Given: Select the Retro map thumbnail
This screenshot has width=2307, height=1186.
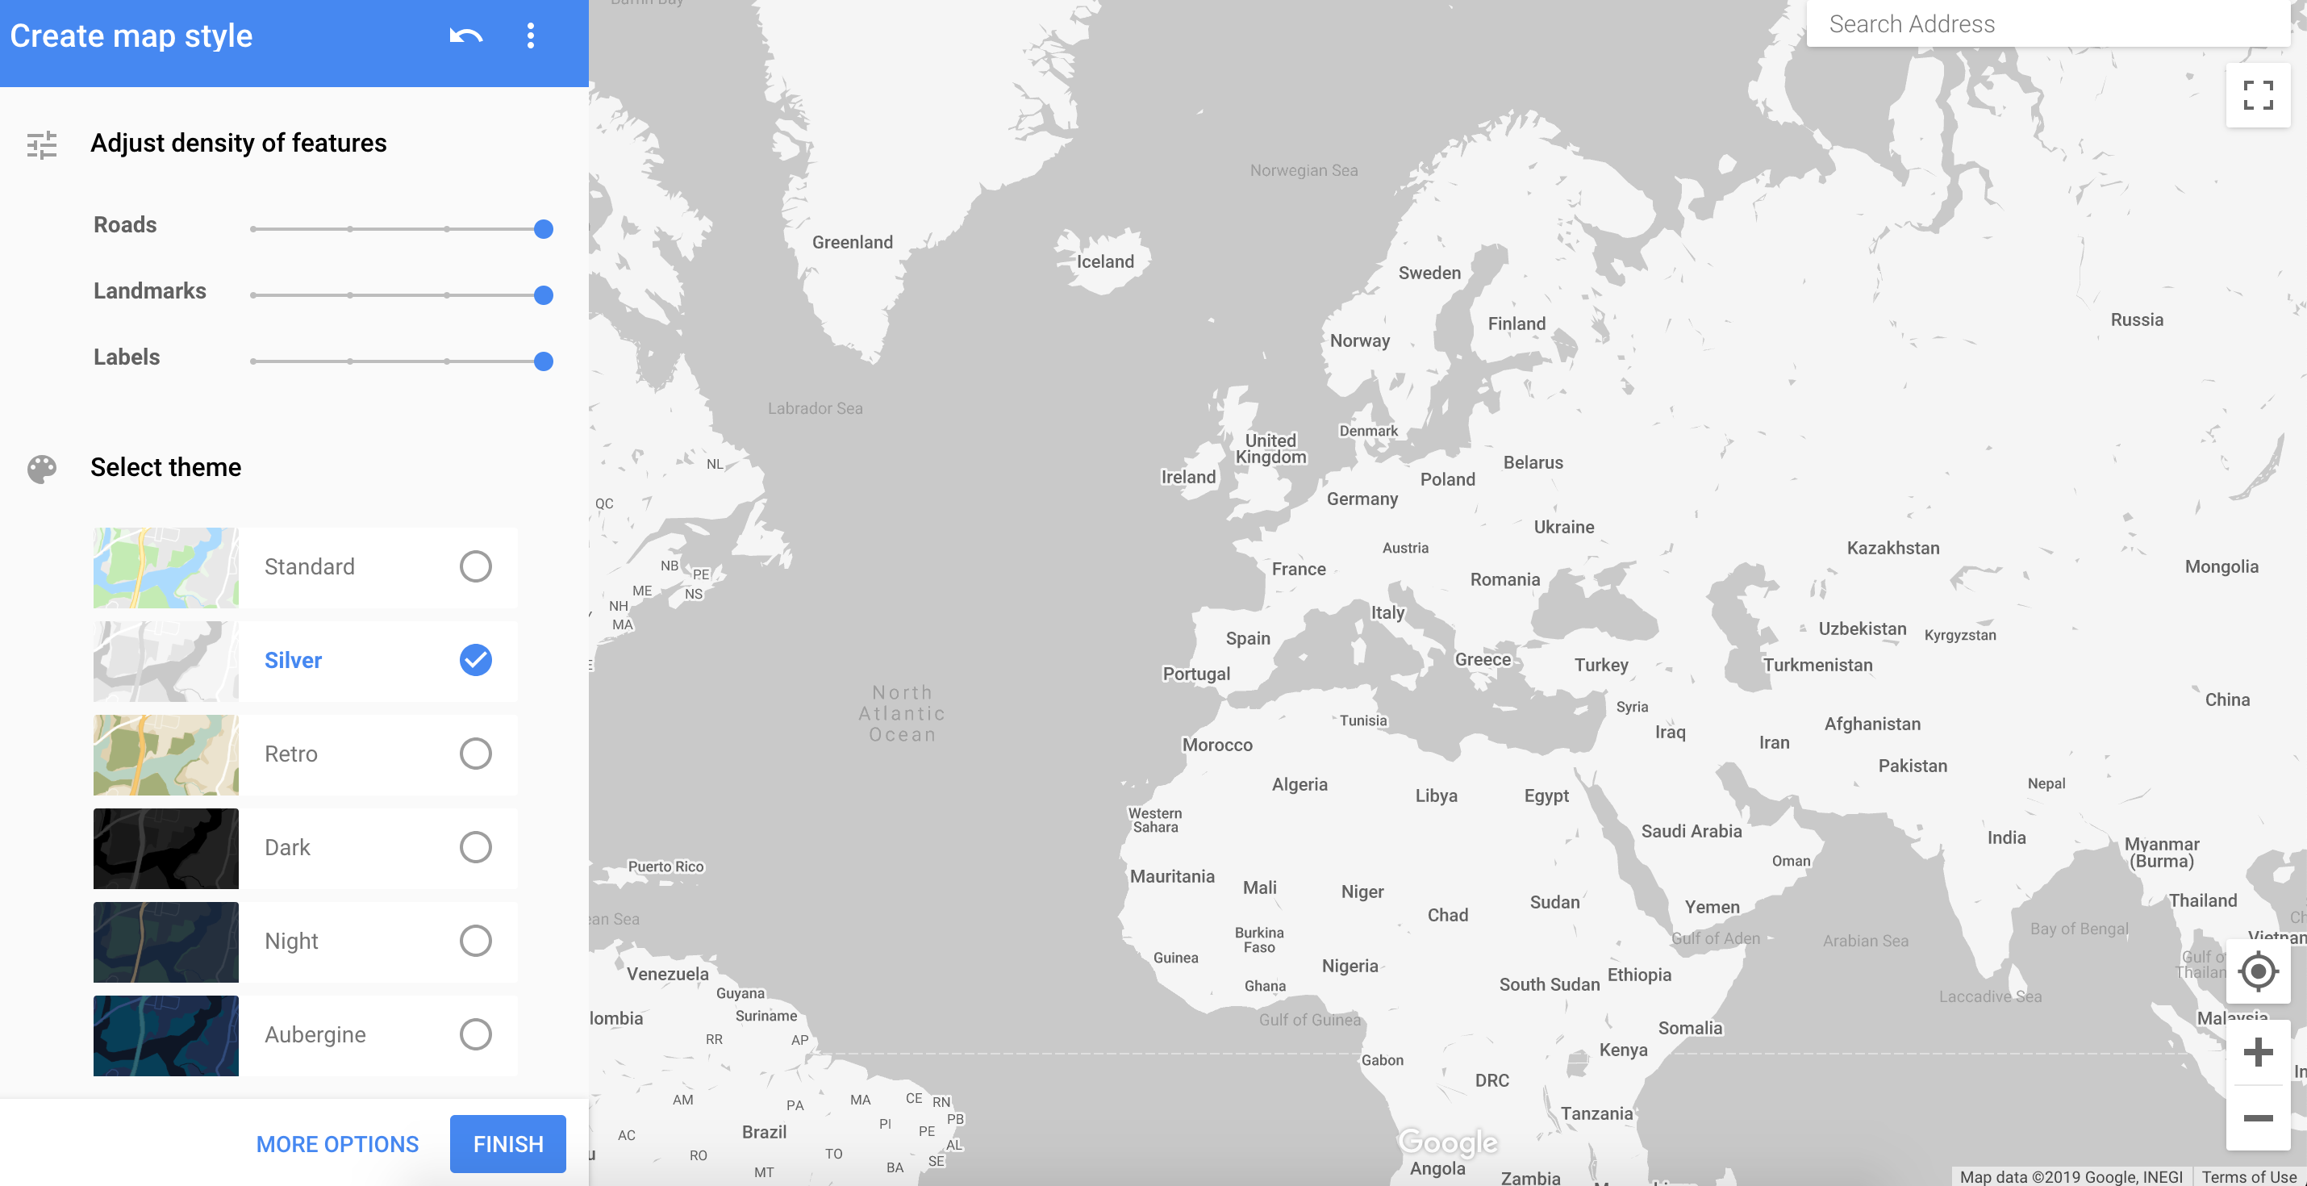Looking at the screenshot, I should click(163, 754).
